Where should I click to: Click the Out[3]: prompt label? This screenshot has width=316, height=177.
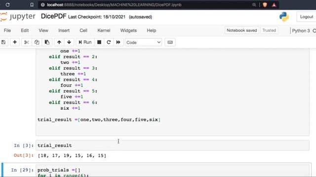(24, 155)
